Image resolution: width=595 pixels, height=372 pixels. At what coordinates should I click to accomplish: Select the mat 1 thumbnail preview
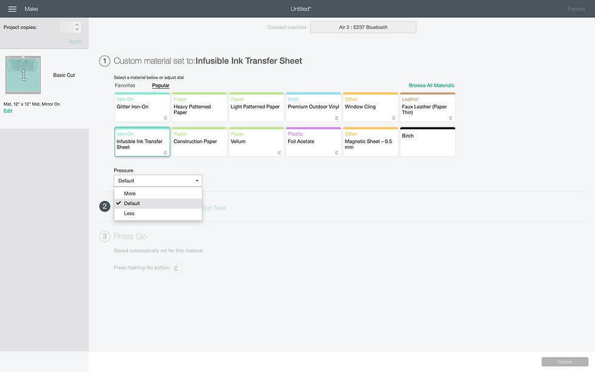coord(23,75)
